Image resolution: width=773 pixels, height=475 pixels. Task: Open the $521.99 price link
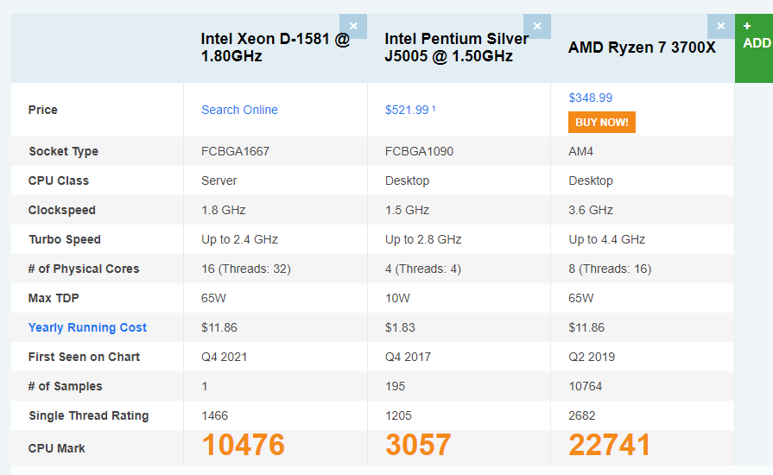coord(407,110)
